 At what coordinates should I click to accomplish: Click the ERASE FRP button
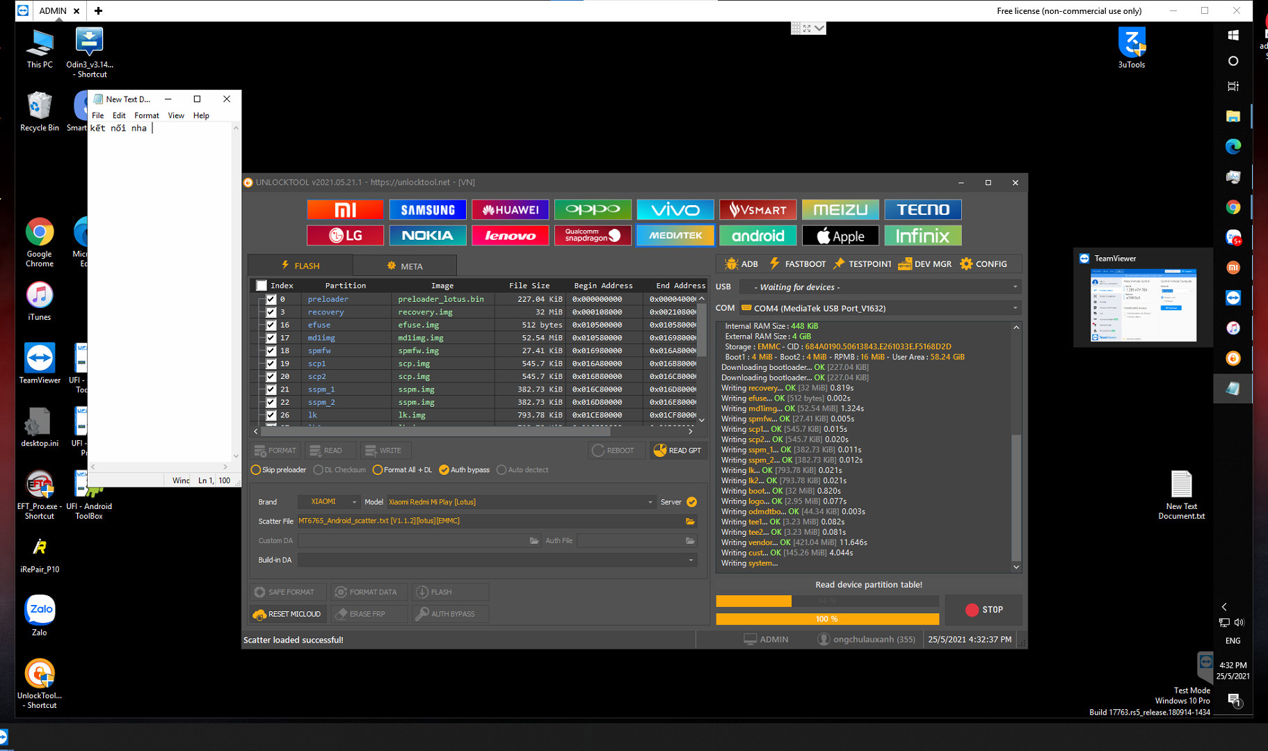pos(369,614)
